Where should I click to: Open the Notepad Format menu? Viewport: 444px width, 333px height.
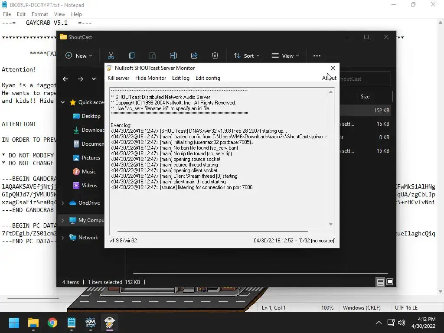39,14
